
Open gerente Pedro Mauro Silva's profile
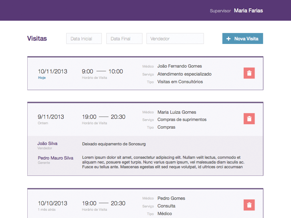55,158
